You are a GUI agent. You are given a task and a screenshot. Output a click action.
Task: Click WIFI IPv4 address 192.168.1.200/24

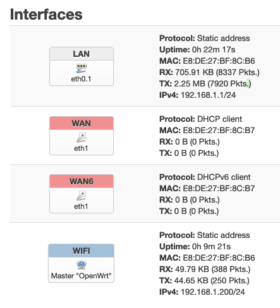(213, 292)
